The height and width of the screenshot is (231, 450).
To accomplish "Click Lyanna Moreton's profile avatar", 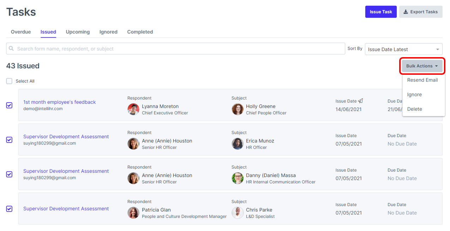I will [133, 109].
